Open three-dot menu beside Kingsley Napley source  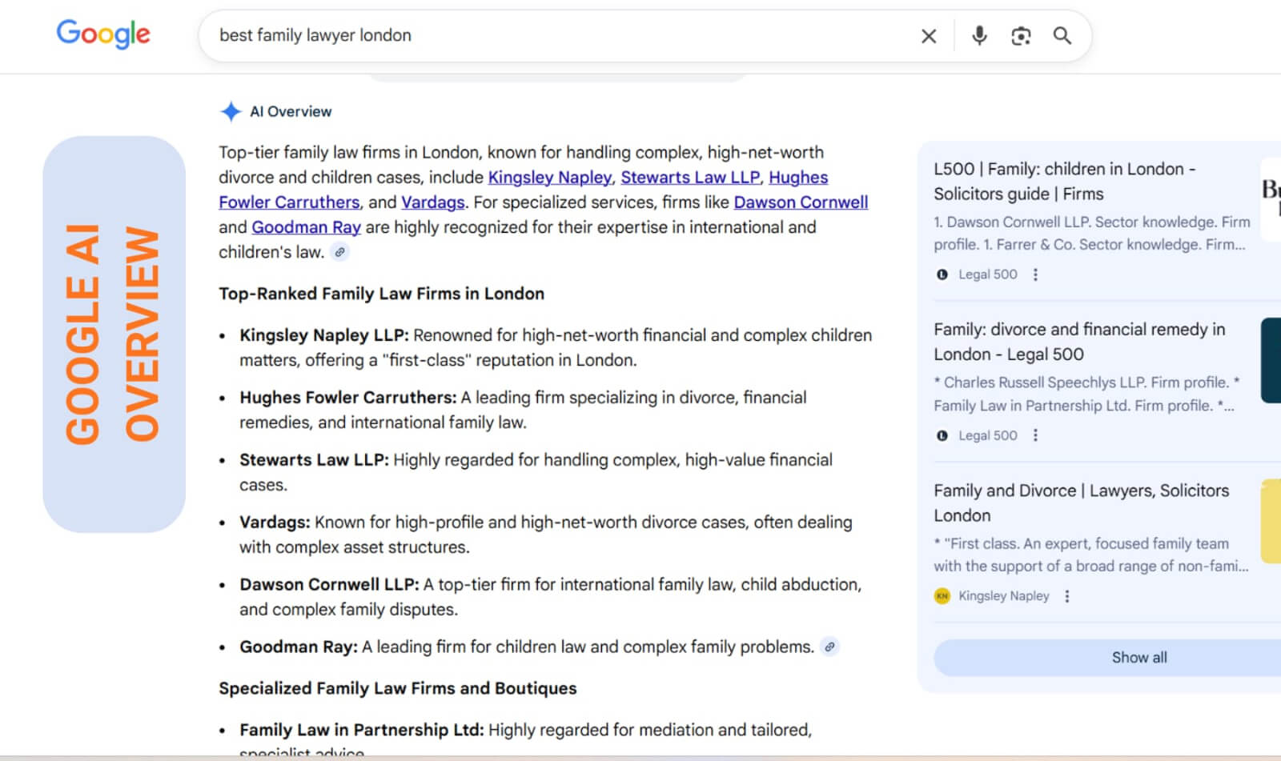coord(1066,596)
